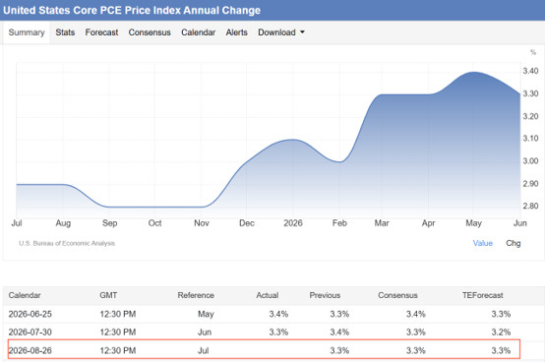Click the Jul reference cell in table

pyautogui.click(x=204, y=350)
